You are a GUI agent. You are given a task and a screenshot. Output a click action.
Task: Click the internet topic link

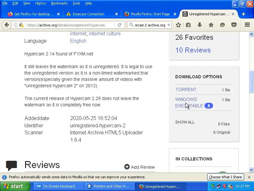tap(78, 34)
